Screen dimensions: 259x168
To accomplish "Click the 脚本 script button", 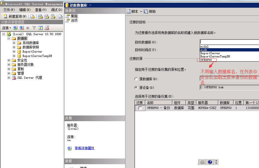I will pos(132,11).
